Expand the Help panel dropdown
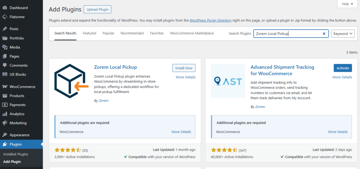This screenshot has height=169, width=360. pos(347,4)
